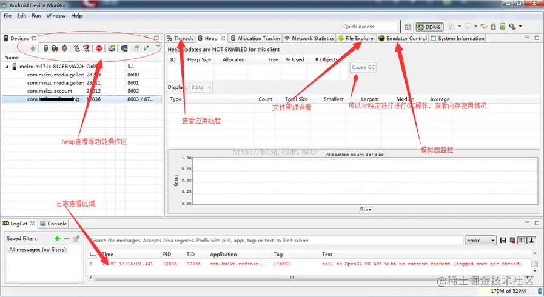Click the Clear Log icon
Viewport: 544px width, 297px height.
click(512, 240)
